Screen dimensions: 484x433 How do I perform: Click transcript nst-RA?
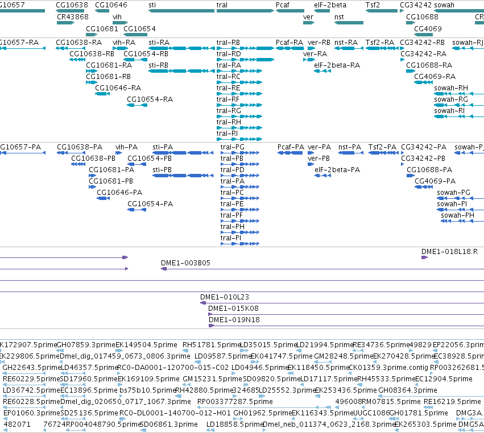tap(349, 48)
